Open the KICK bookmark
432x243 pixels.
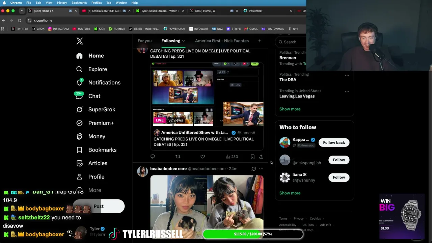100,29
